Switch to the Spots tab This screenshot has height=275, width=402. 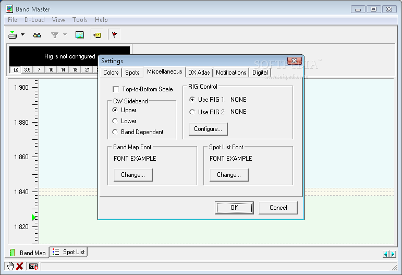[x=132, y=73]
